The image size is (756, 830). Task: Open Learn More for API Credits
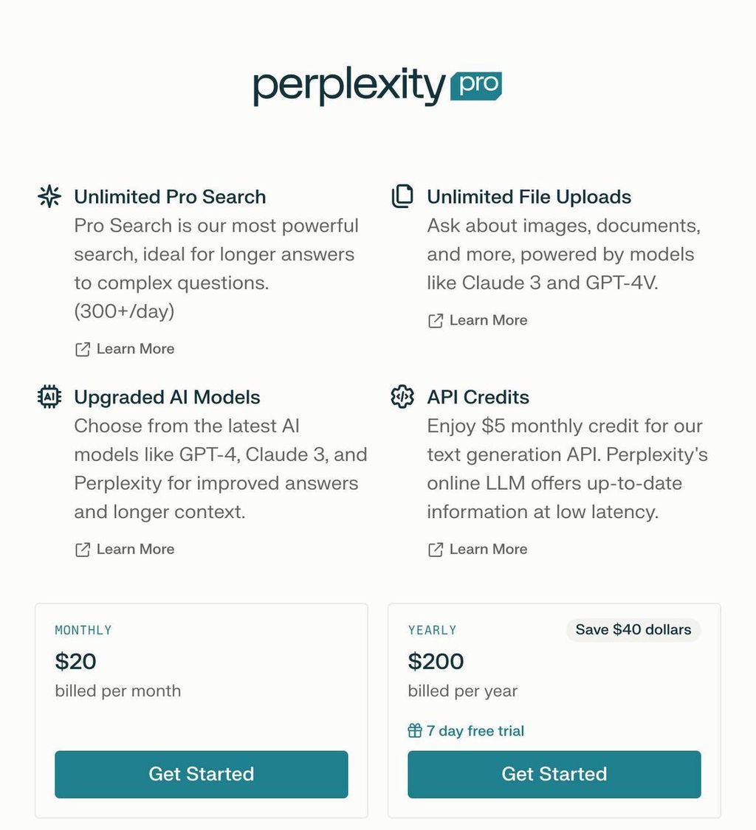(488, 549)
